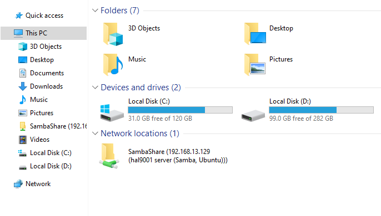Image resolution: width=381 pixels, height=216 pixels.
Task: Click the Folders (7) group header
Action: click(120, 11)
